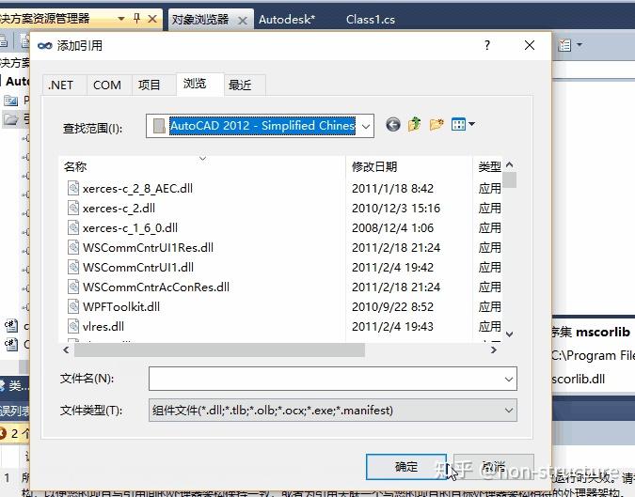Select the xerces-c_2_8_AEC.dll file icon
The image size is (635, 497).
pyautogui.click(x=73, y=188)
